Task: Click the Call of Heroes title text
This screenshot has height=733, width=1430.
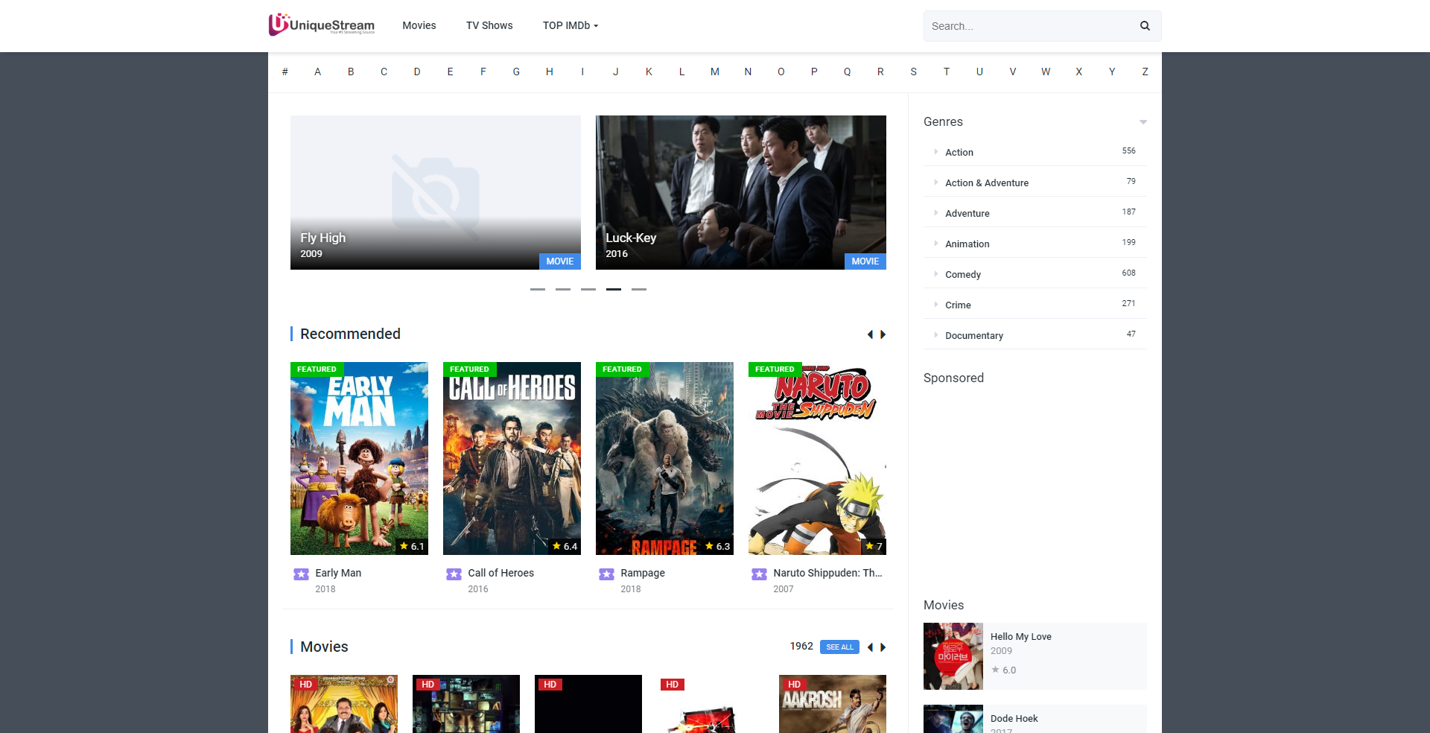Action: [501, 573]
